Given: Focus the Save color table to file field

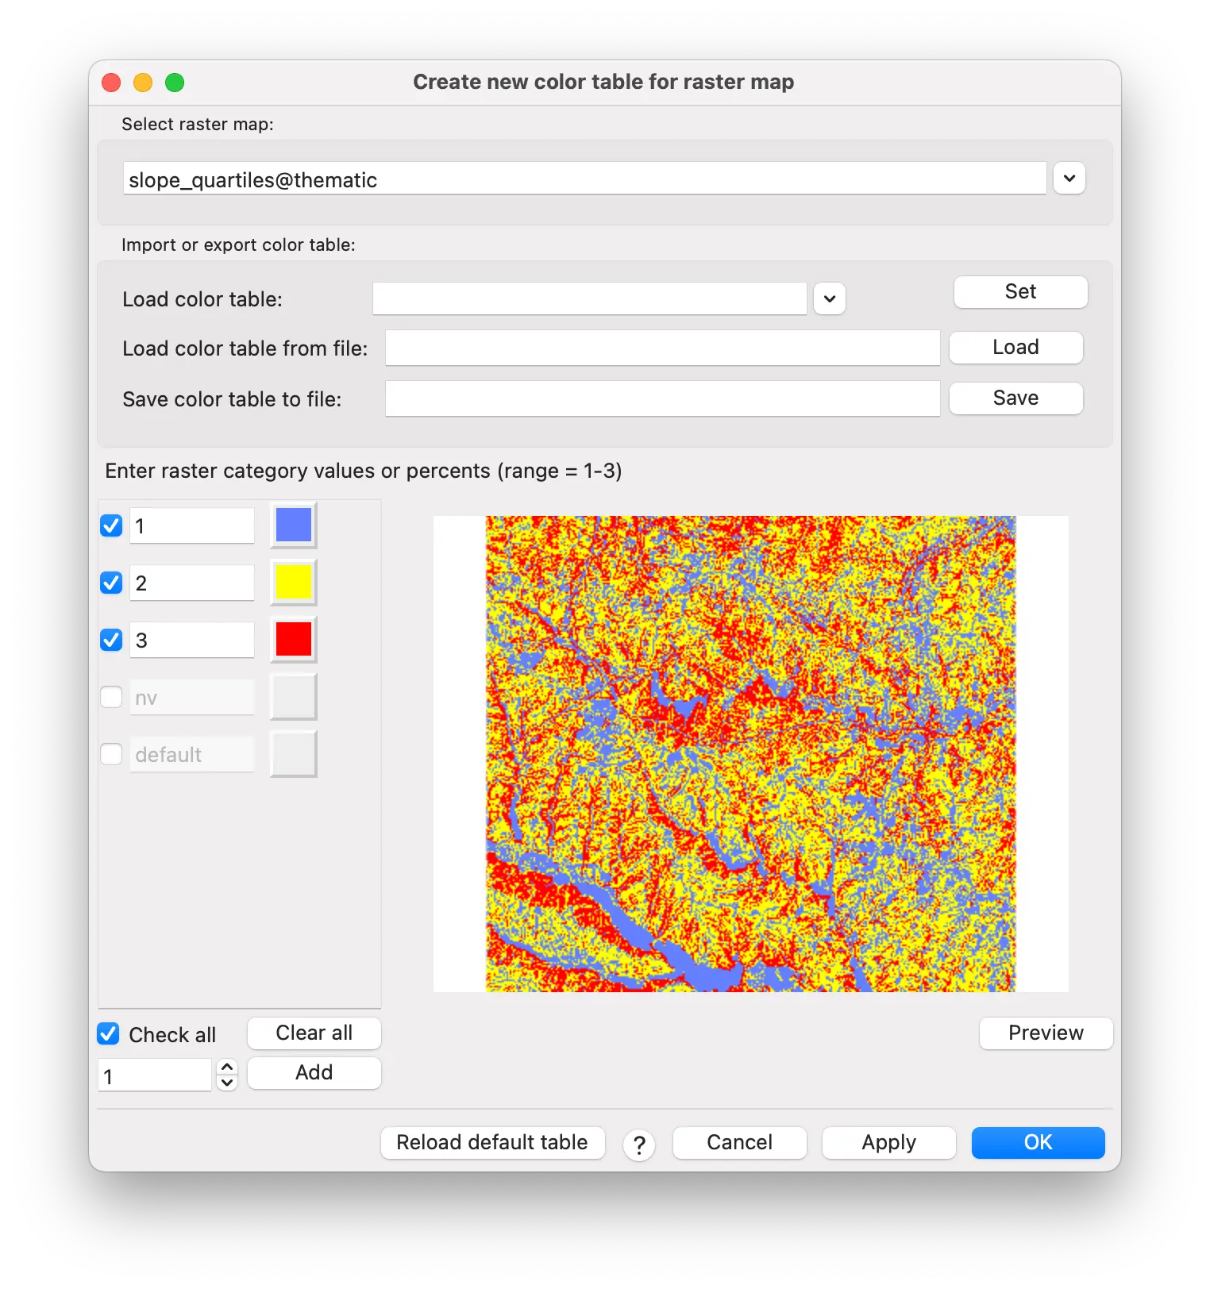Looking at the screenshot, I should 662,398.
